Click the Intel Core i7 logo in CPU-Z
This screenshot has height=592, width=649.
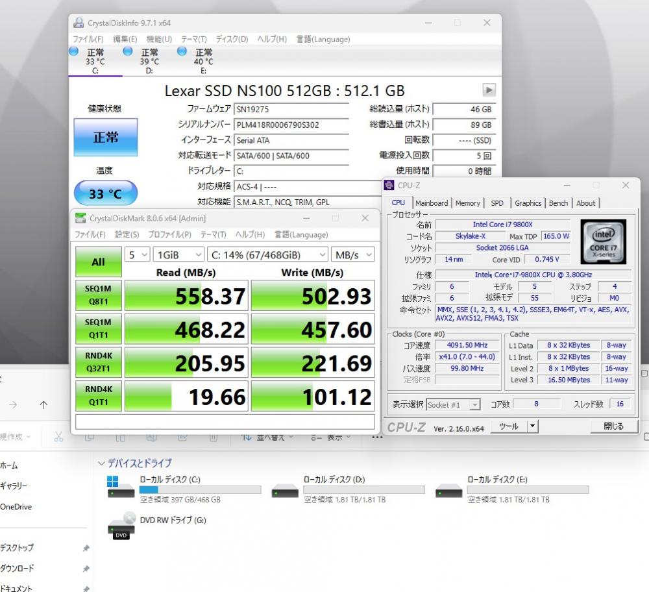tap(604, 241)
